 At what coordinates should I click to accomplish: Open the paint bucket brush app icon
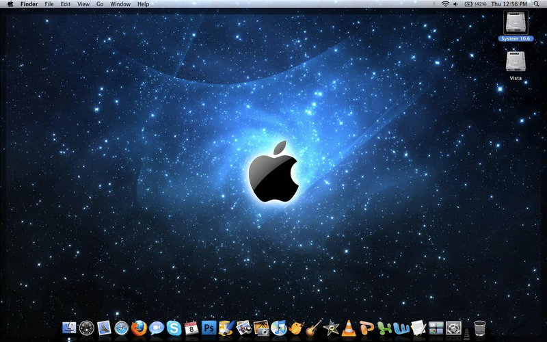point(226,328)
